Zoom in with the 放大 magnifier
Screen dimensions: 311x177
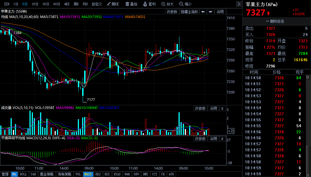[x=167, y=4]
